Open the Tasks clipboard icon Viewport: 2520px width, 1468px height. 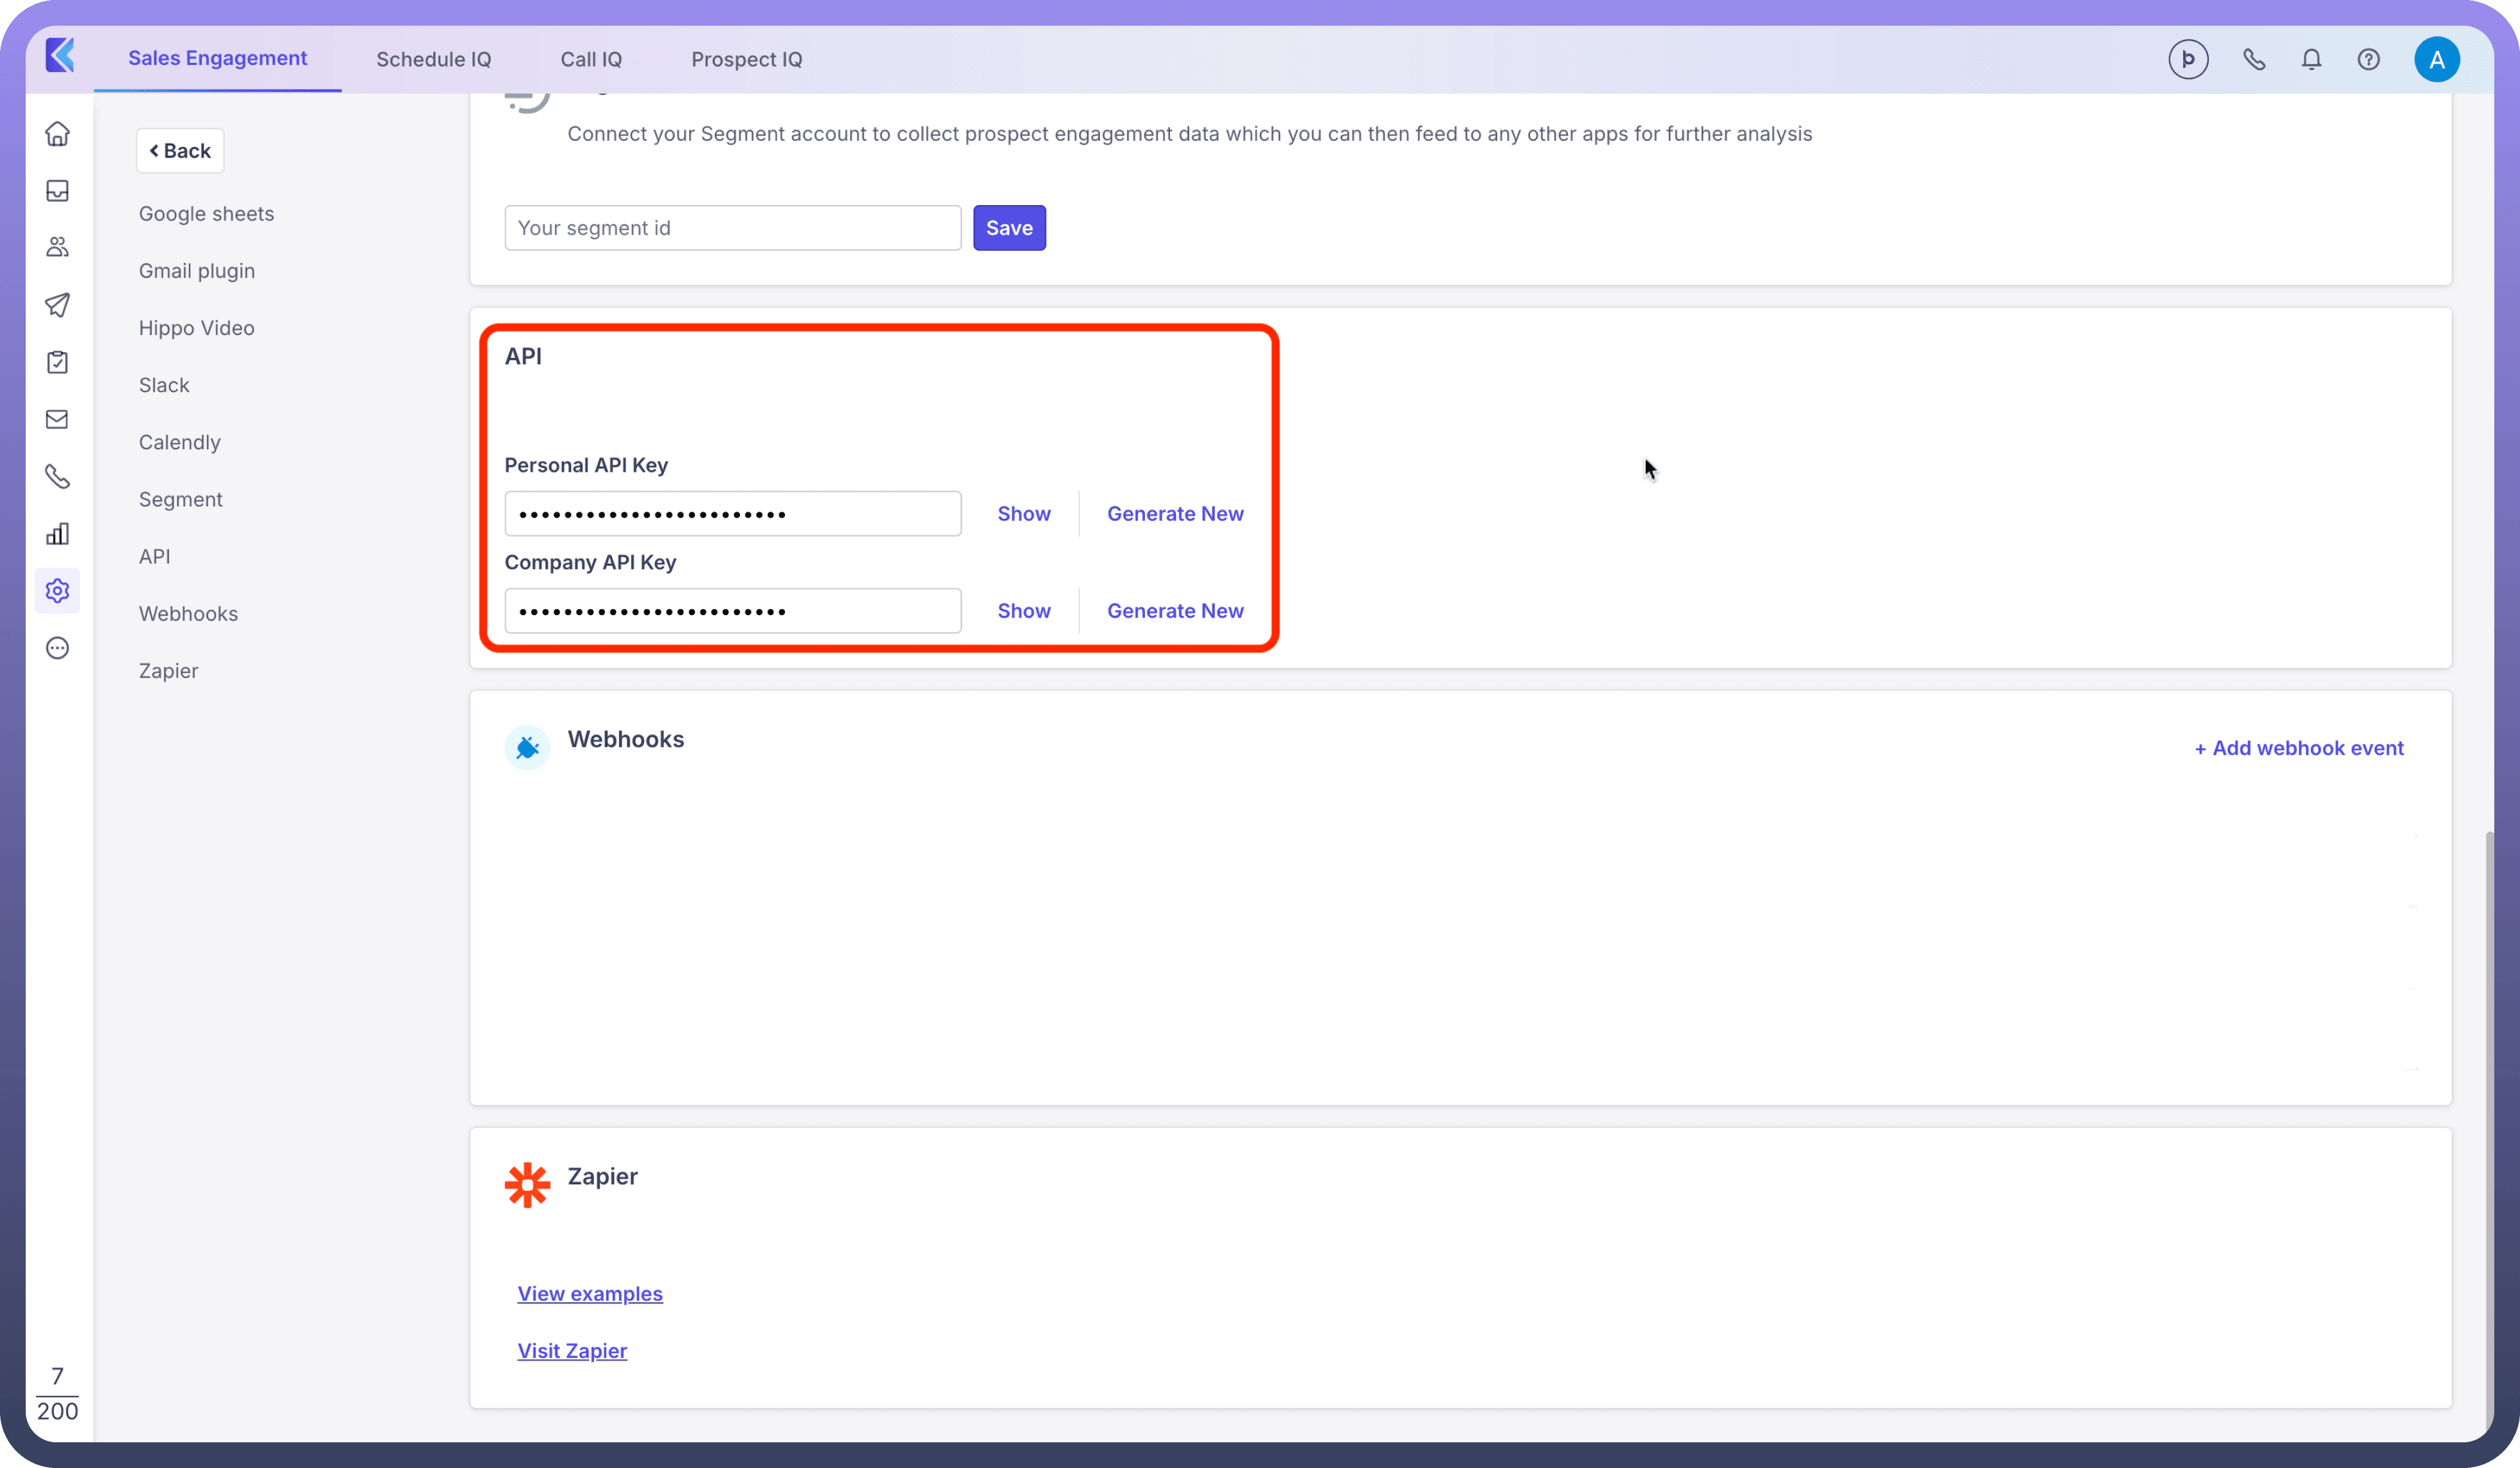pos(57,362)
